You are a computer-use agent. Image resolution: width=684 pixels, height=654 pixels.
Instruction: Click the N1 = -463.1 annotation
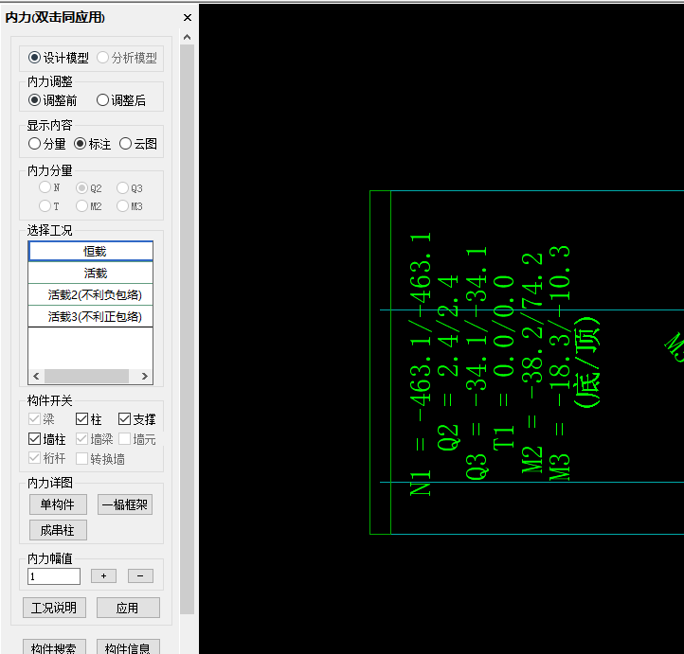click(421, 364)
